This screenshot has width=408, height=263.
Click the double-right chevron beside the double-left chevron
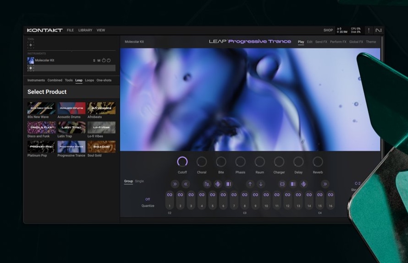tap(175, 184)
